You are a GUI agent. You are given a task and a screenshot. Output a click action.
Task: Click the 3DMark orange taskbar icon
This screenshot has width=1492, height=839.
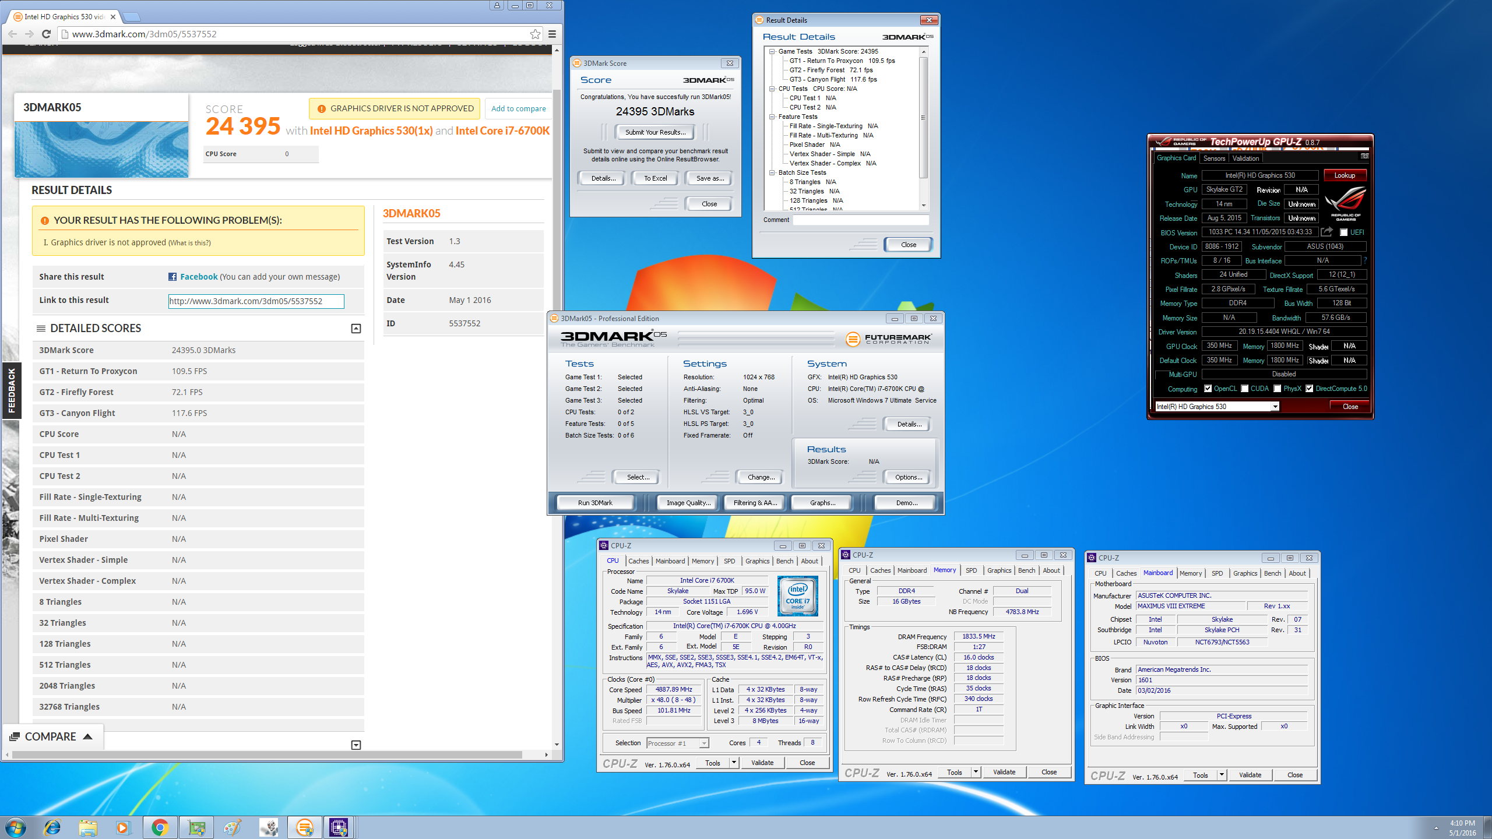[x=304, y=827]
